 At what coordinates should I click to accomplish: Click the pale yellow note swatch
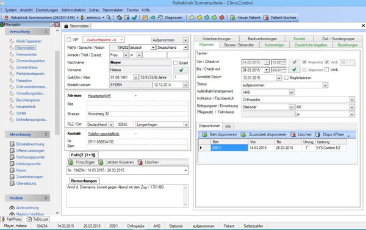(192, 18)
